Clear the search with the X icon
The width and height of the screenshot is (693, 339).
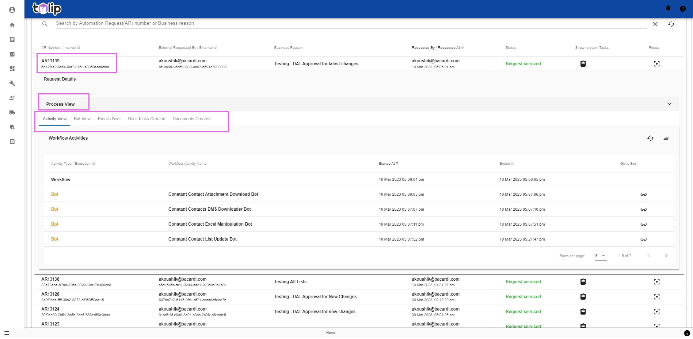655,24
